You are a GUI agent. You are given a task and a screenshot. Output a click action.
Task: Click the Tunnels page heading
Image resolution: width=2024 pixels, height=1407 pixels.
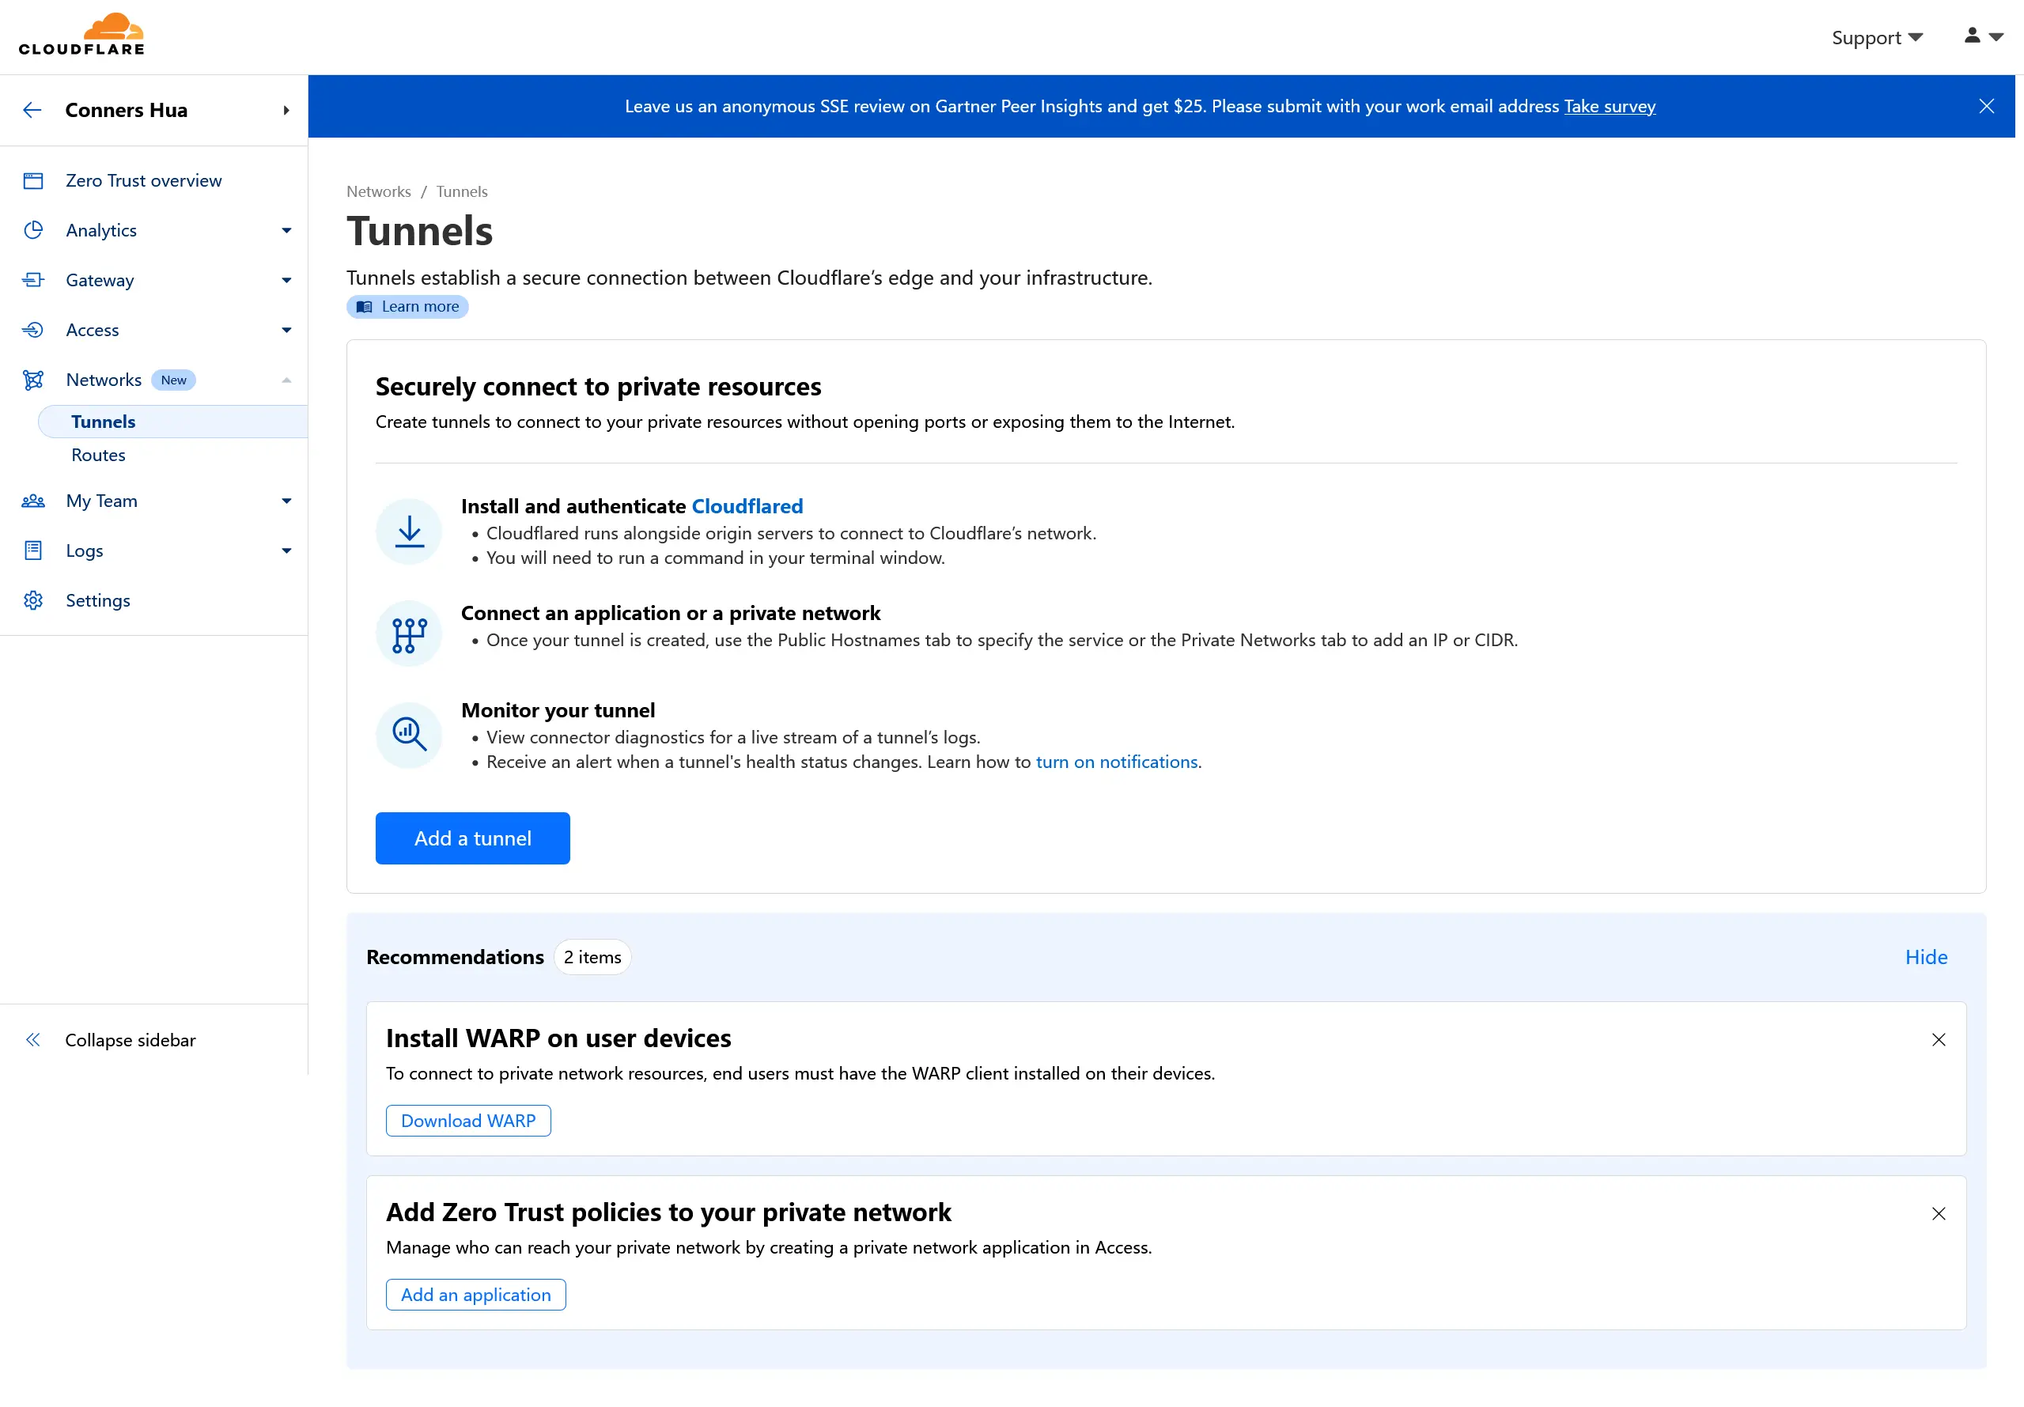pyautogui.click(x=420, y=231)
